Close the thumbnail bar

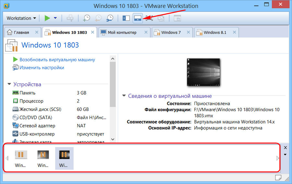coord(285,148)
